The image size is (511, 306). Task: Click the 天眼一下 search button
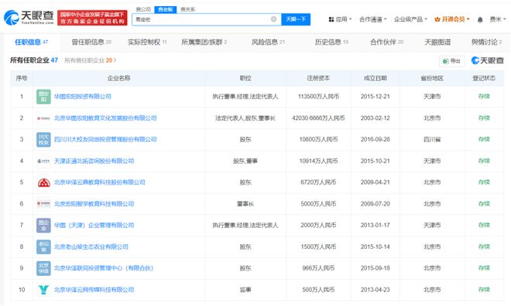296,19
